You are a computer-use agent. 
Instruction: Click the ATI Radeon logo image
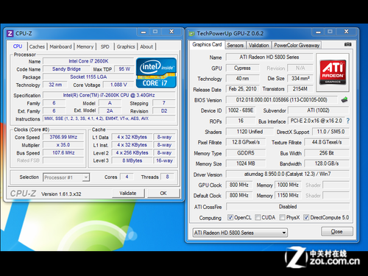tap(333, 73)
